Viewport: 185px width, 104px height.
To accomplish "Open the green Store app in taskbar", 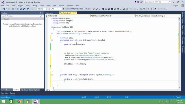I will click(11, 101).
